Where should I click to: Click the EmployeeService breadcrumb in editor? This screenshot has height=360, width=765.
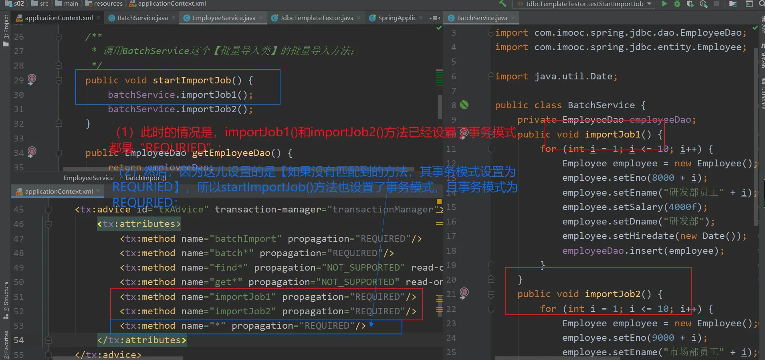tap(89, 178)
